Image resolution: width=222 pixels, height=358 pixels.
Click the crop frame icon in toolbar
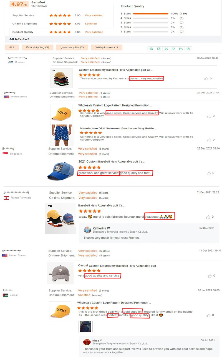click(159, 49)
